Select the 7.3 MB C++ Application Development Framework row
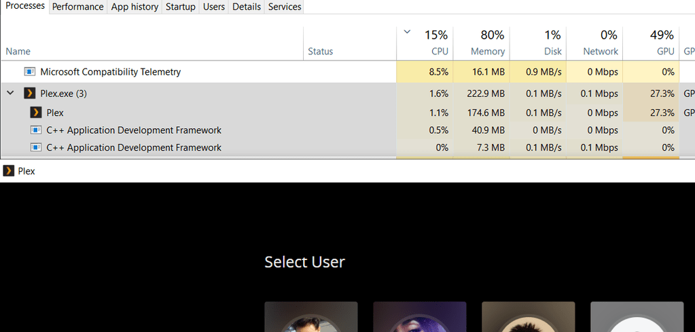Screen dimensions: 695x332 point(348,147)
